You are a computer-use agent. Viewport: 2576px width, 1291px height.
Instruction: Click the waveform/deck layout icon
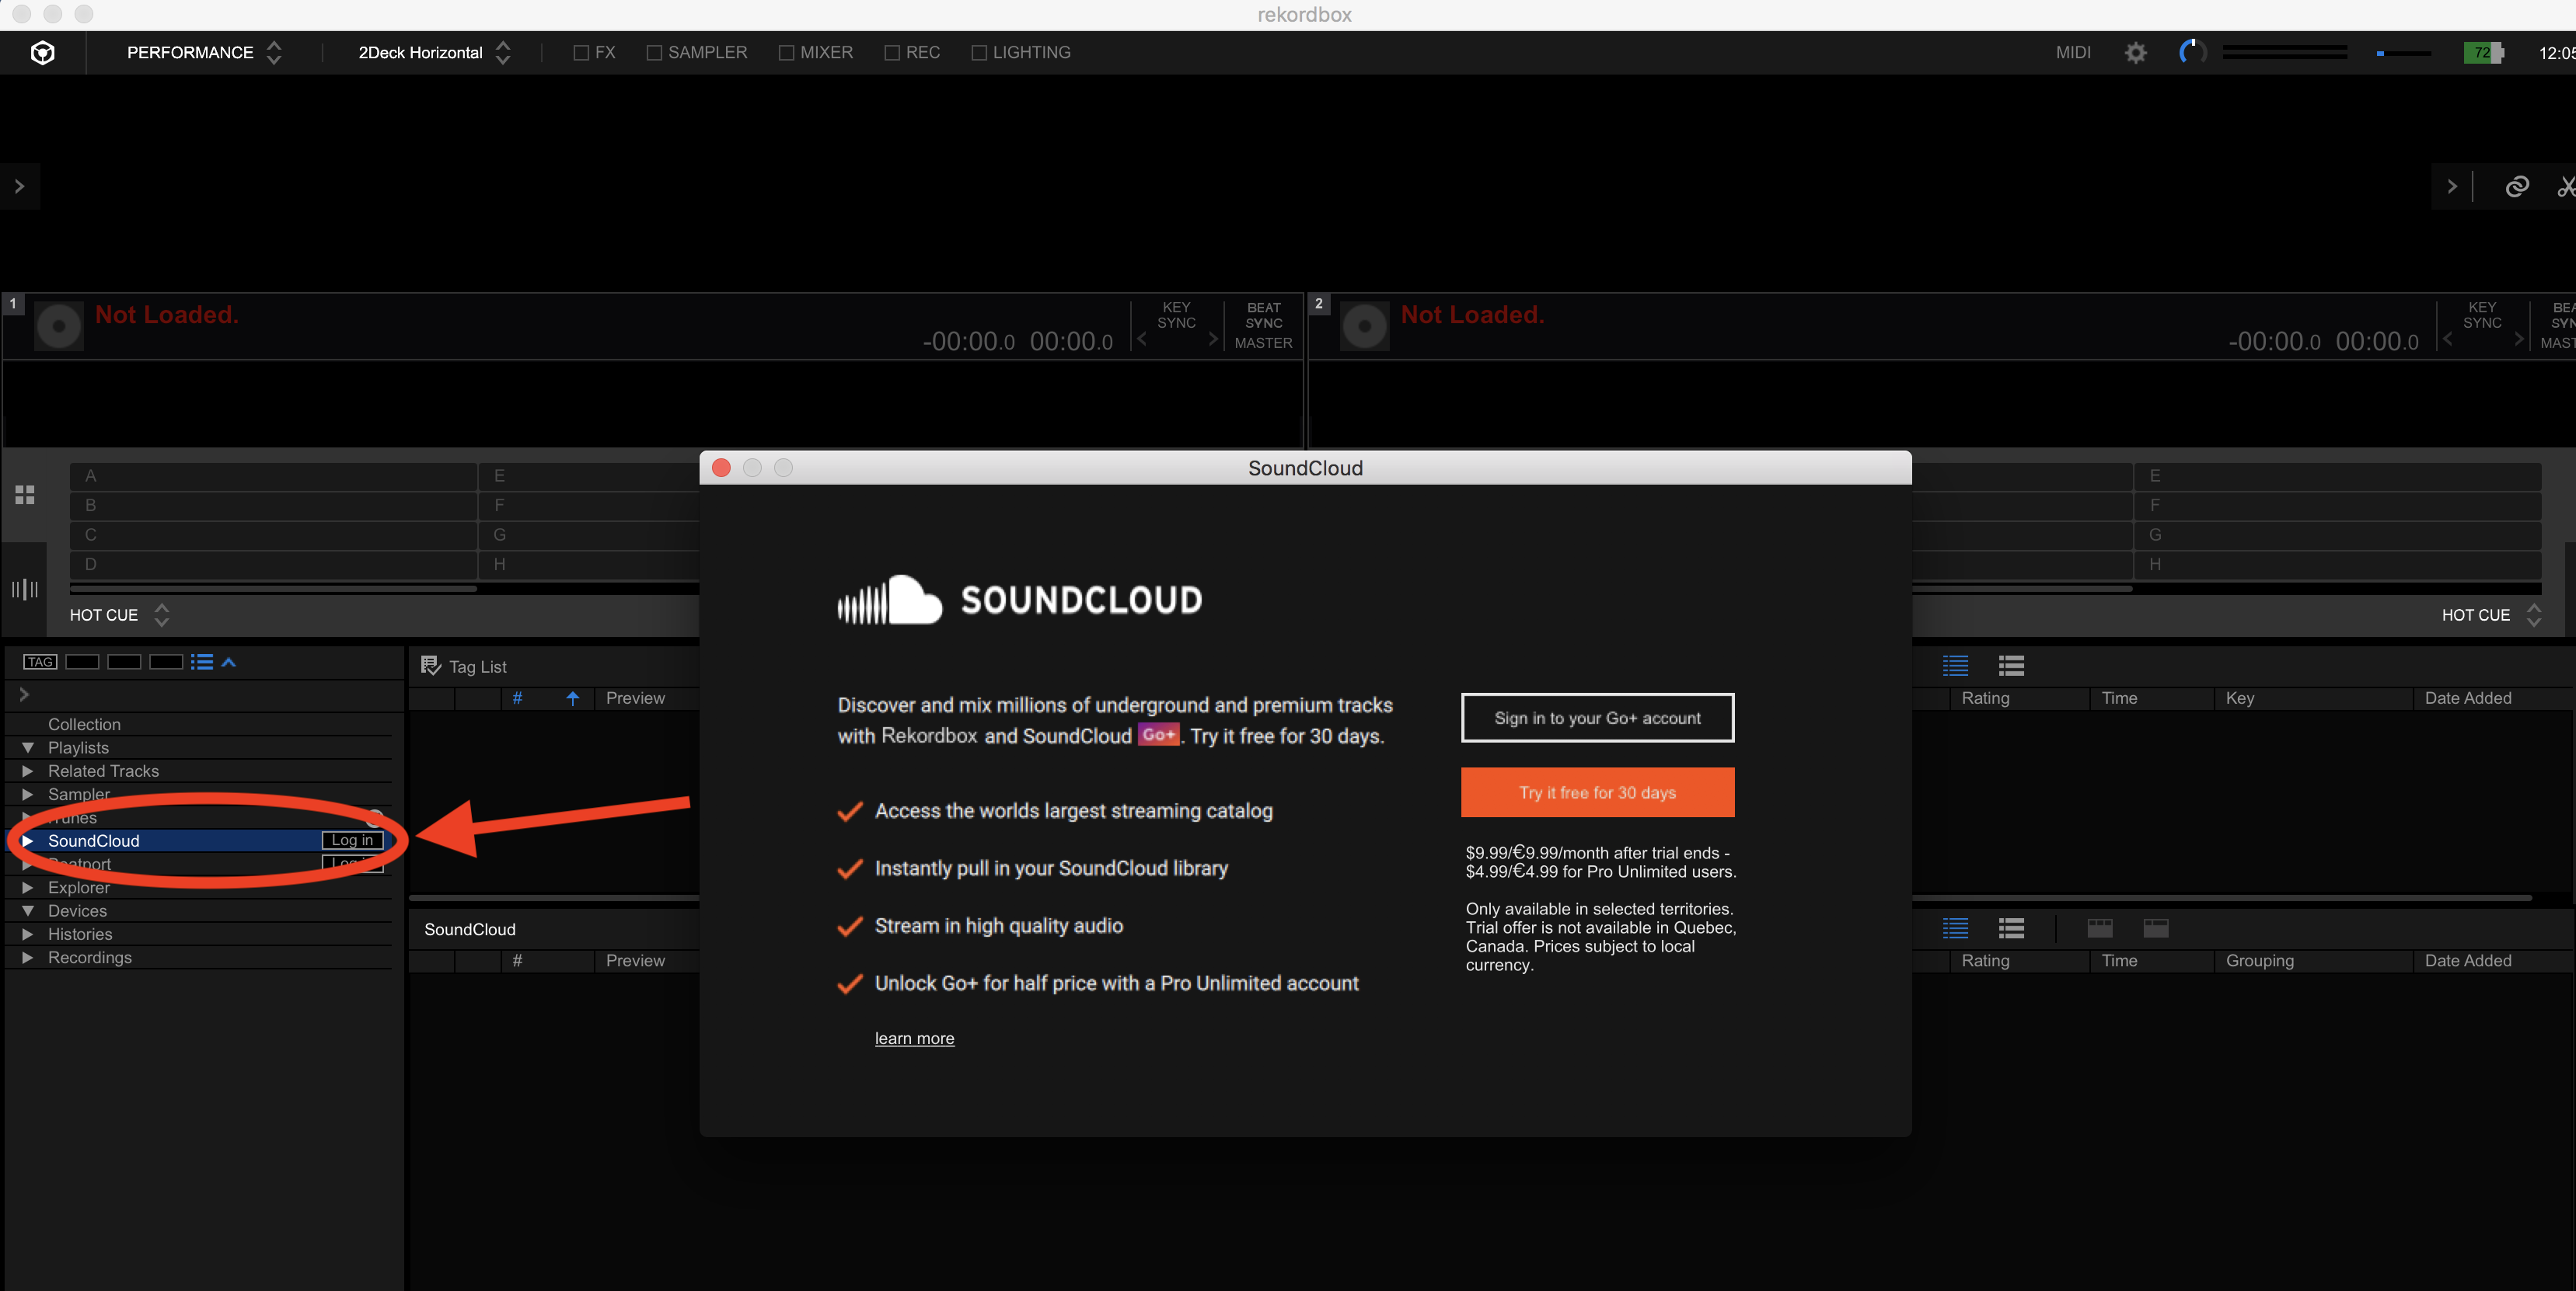(x=23, y=591)
